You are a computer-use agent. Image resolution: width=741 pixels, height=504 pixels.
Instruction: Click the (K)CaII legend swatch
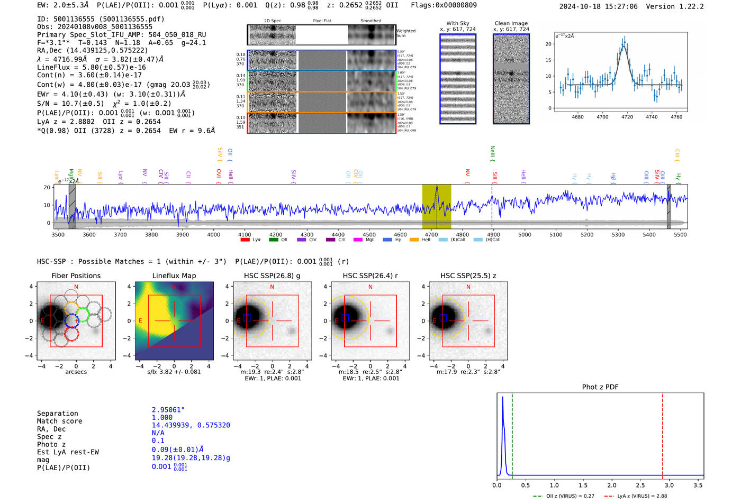pyautogui.click(x=443, y=240)
